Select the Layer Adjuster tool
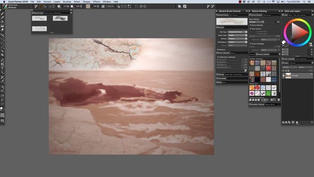 coord(2,35)
